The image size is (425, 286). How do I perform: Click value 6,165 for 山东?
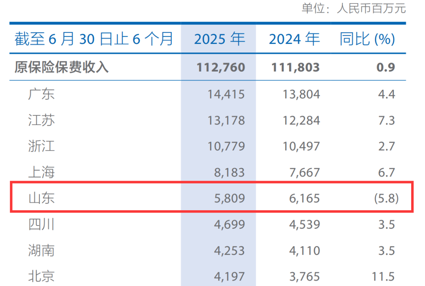pos(304,198)
